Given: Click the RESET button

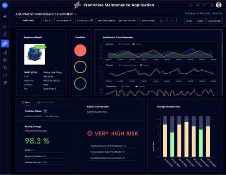Looking at the screenshot, I should [x=200, y=21].
